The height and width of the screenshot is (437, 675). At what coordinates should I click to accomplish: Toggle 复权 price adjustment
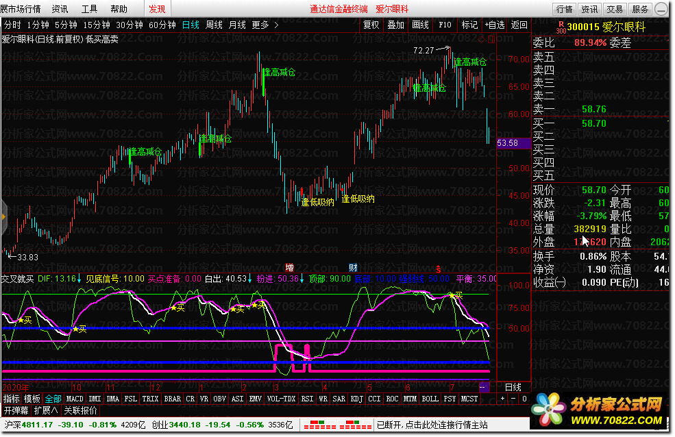coord(371,25)
